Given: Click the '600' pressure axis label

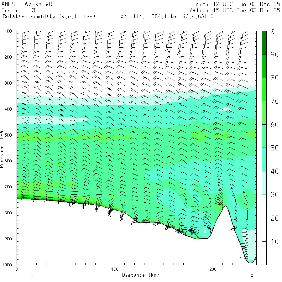Looking at the screenshot, I should click(8, 161).
